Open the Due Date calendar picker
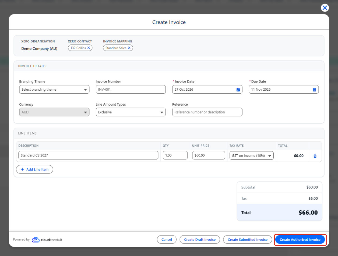This screenshot has width=338, height=256. (x=314, y=90)
